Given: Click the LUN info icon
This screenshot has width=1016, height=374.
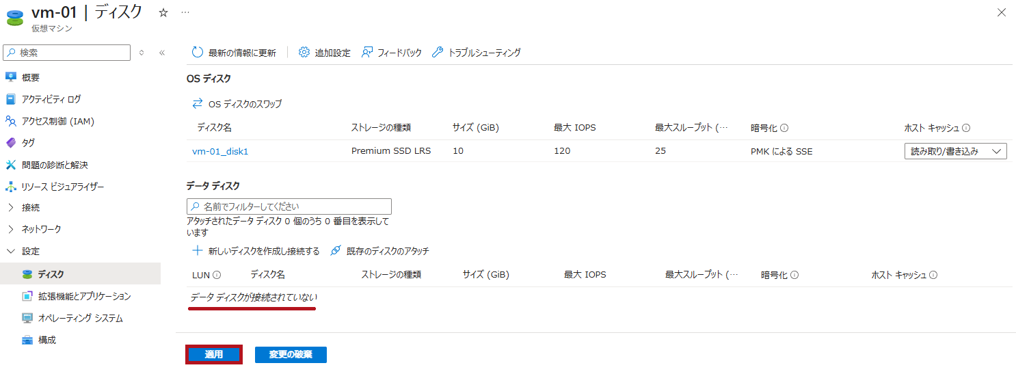Looking at the screenshot, I should tap(217, 275).
